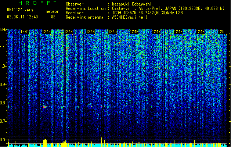Viewport: 231px width, 147px height.
Task: Click the 'meteor' label
Action: [52, 11]
